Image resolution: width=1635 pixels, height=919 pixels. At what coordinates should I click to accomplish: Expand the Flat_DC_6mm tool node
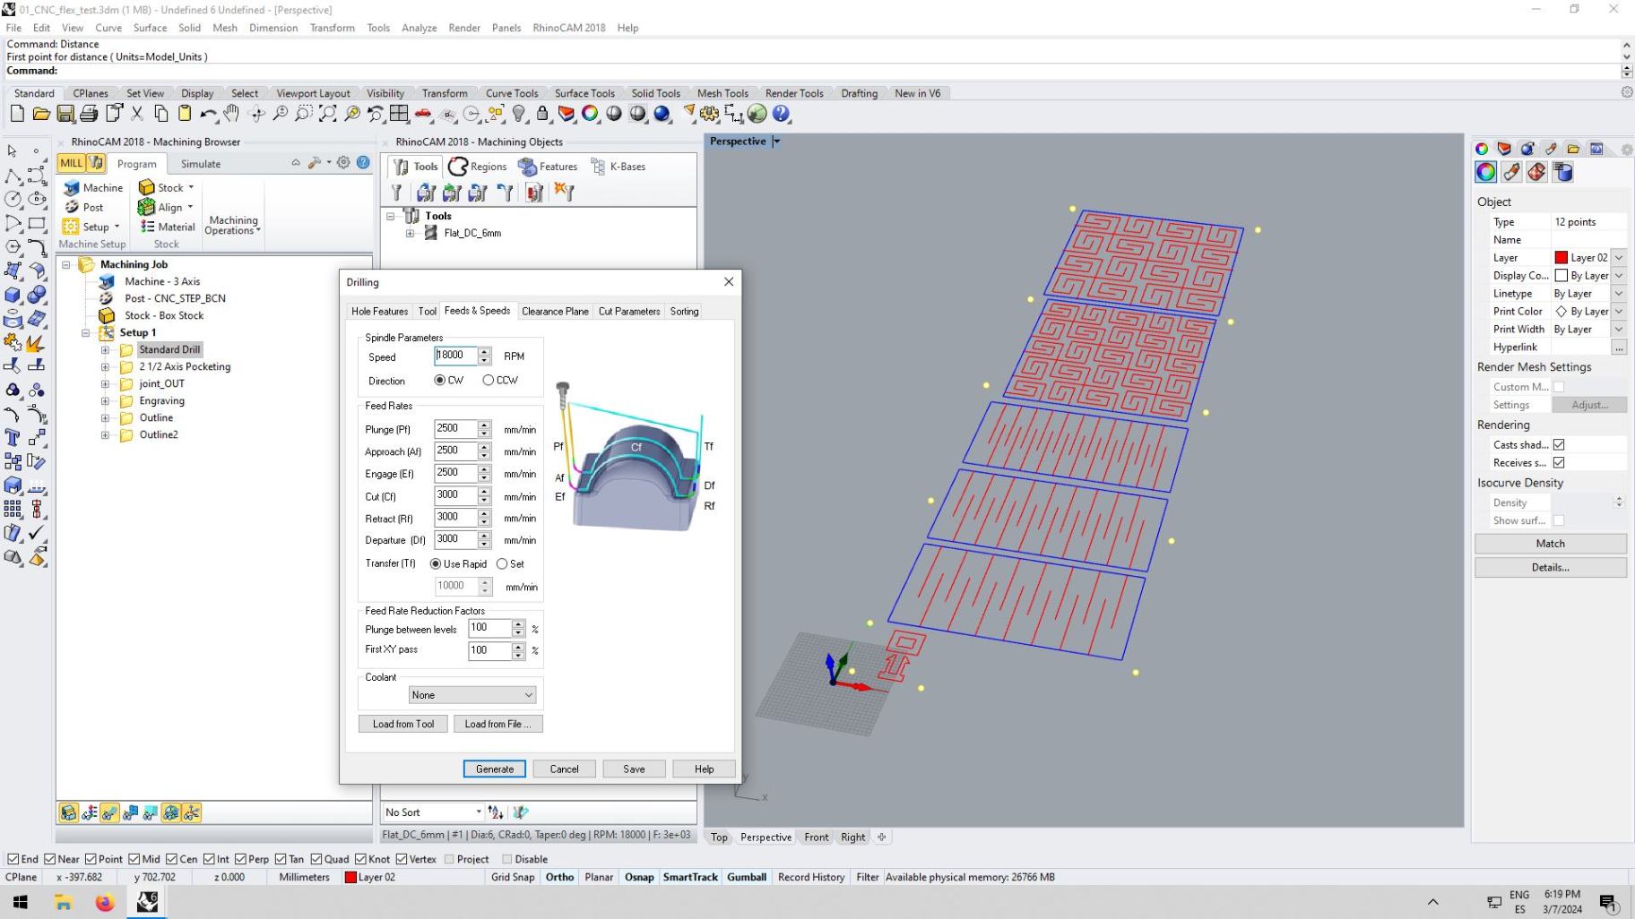pos(411,234)
